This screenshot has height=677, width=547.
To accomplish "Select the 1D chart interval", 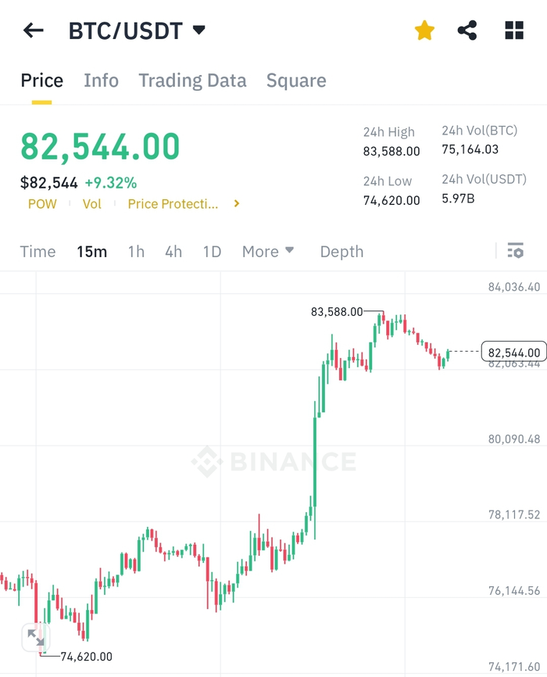I will tap(212, 251).
